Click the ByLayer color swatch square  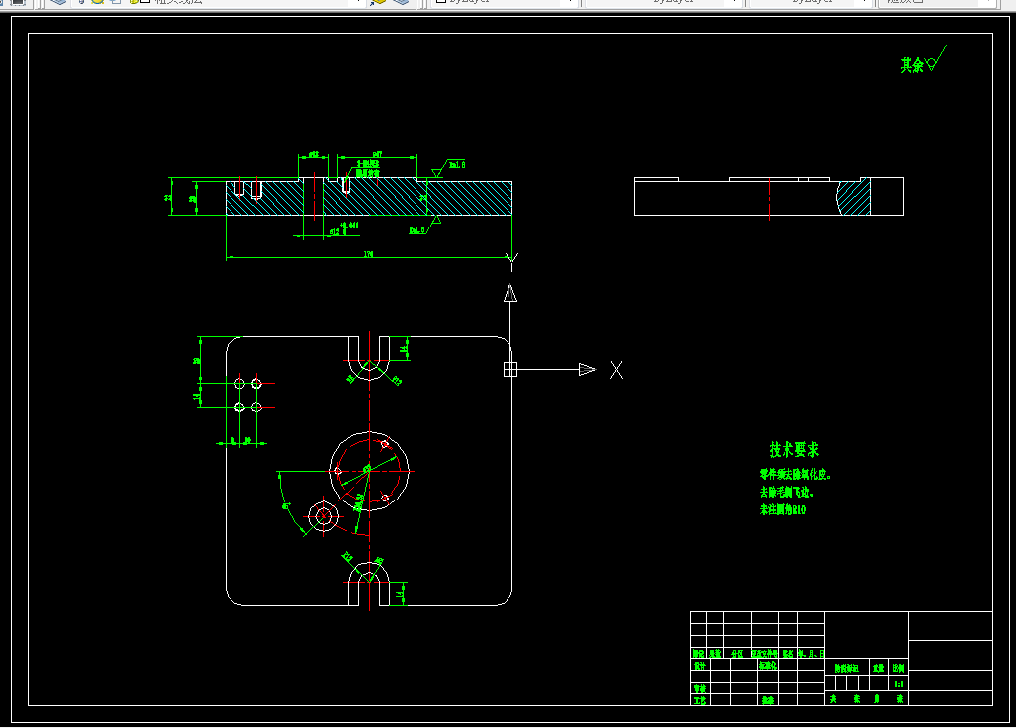point(441,1)
